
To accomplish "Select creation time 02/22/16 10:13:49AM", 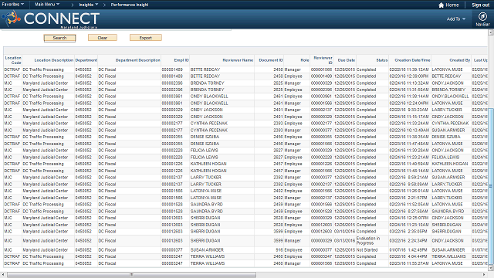I will coord(409,131).
